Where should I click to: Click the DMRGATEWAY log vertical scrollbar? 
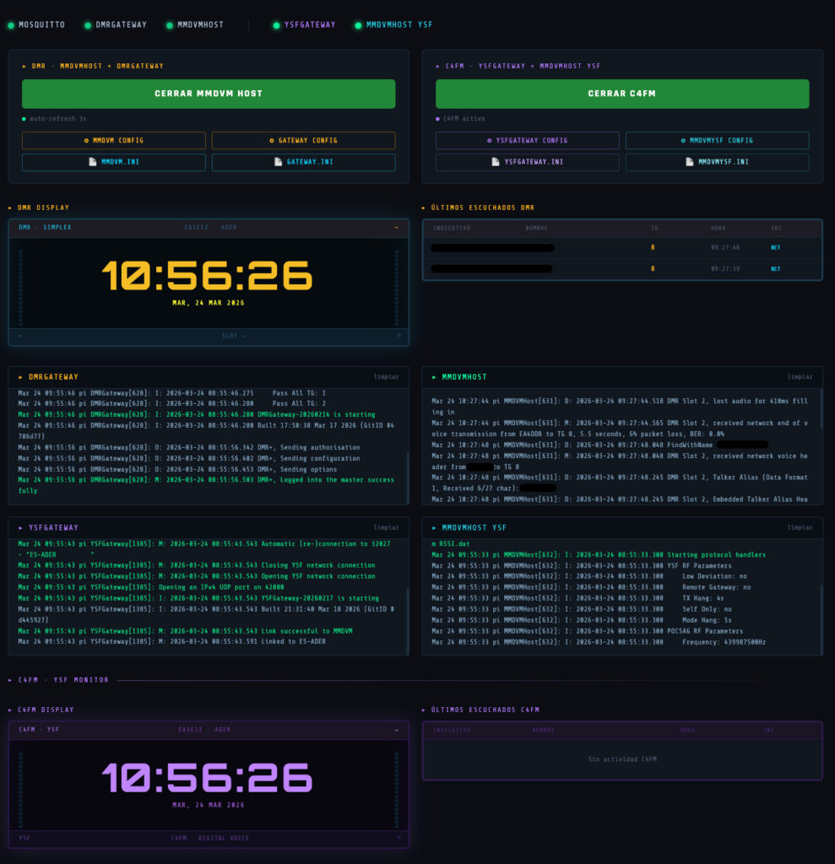(407, 462)
